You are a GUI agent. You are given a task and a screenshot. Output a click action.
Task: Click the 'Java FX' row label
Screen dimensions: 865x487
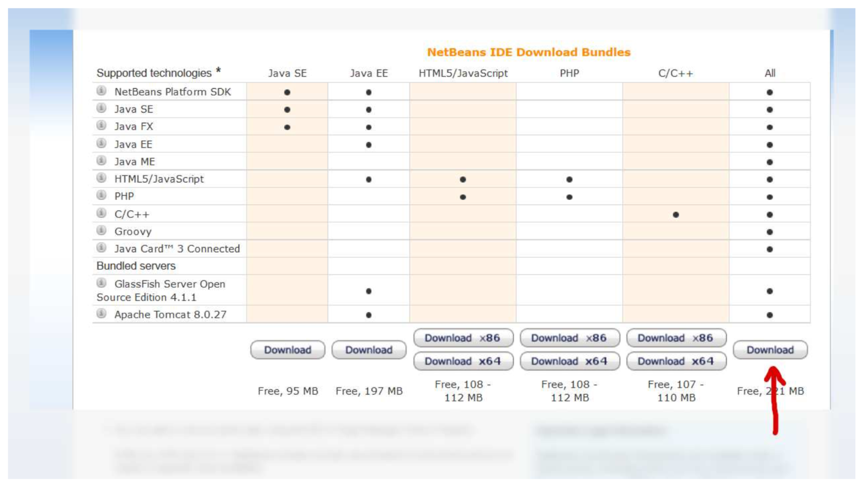coord(134,126)
